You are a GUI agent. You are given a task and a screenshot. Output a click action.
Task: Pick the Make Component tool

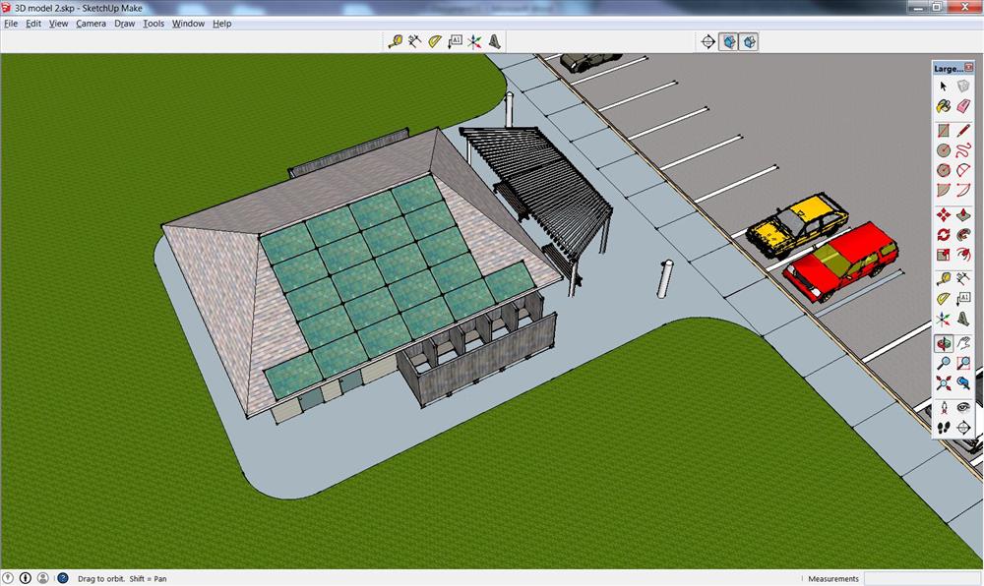coord(963,87)
